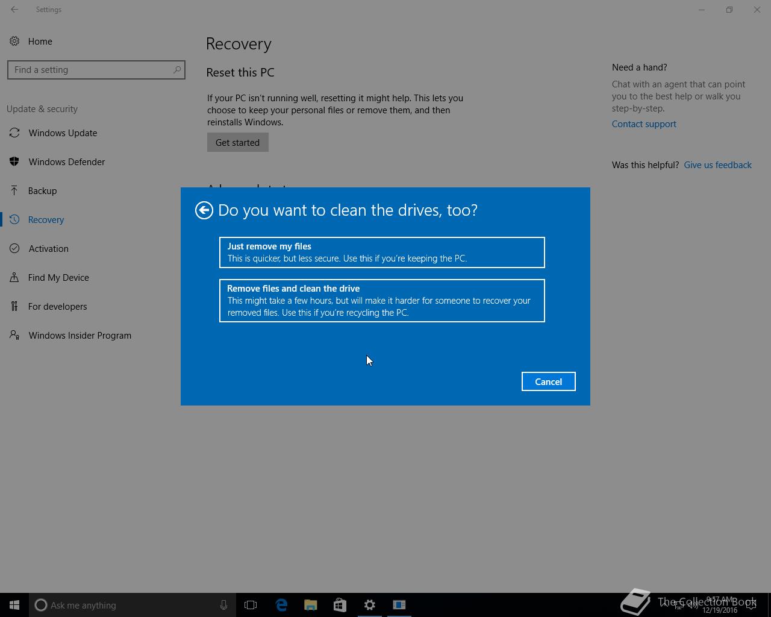The height and width of the screenshot is (617, 771).
Task: Open Home via gear icon
Action: click(14, 41)
